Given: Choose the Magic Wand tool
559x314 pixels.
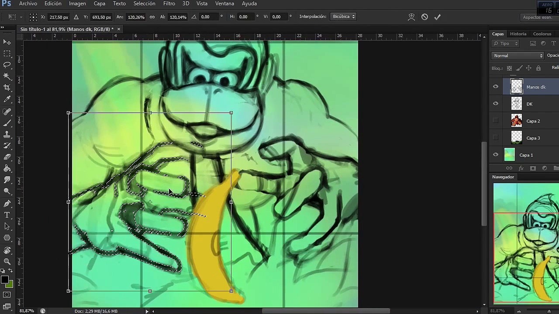Looking at the screenshot, I should pyautogui.click(x=7, y=76).
